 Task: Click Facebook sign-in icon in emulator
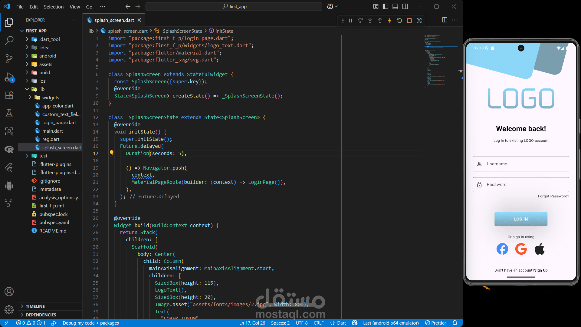point(502,249)
